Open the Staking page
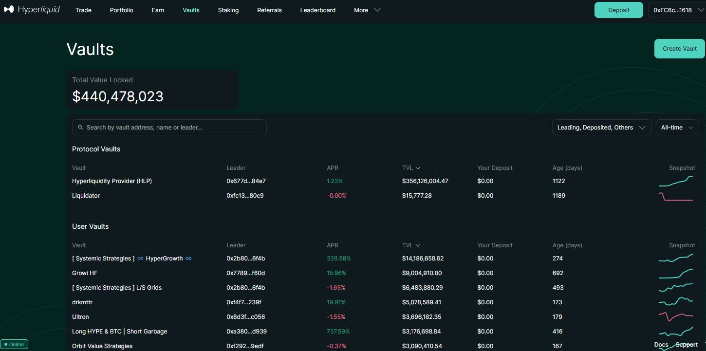 click(x=228, y=10)
